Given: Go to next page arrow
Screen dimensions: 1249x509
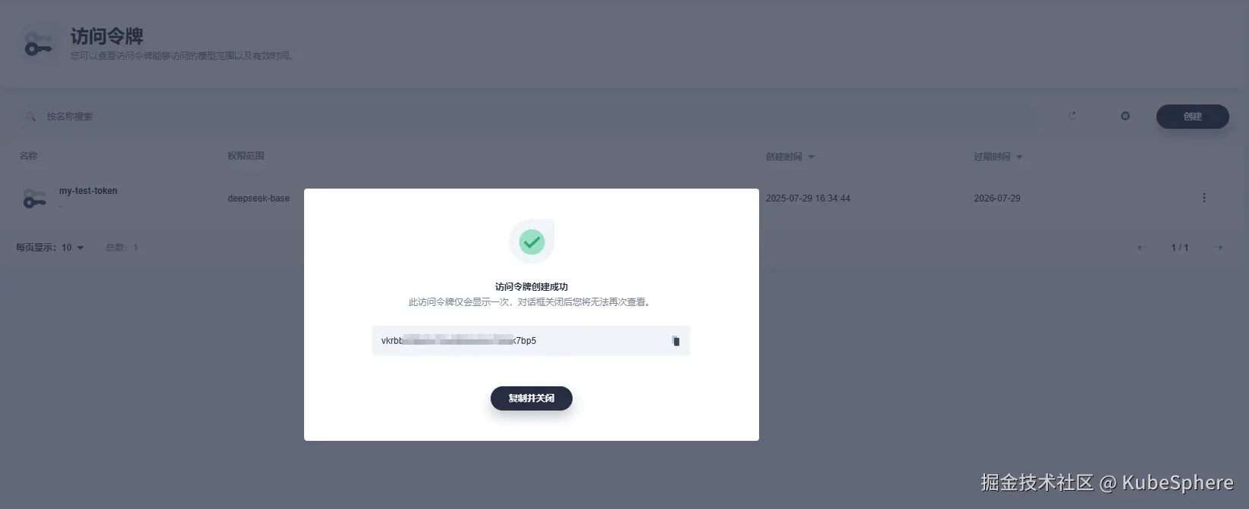Looking at the screenshot, I should (x=1219, y=248).
